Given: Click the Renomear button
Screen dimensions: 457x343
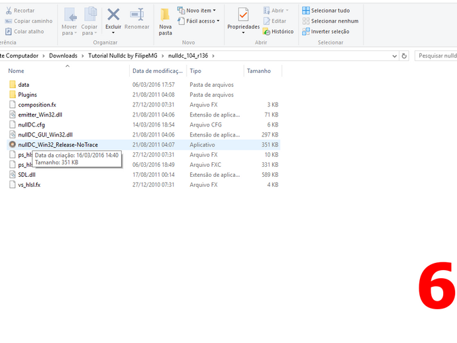Looking at the screenshot, I should click(x=136, y=19).
